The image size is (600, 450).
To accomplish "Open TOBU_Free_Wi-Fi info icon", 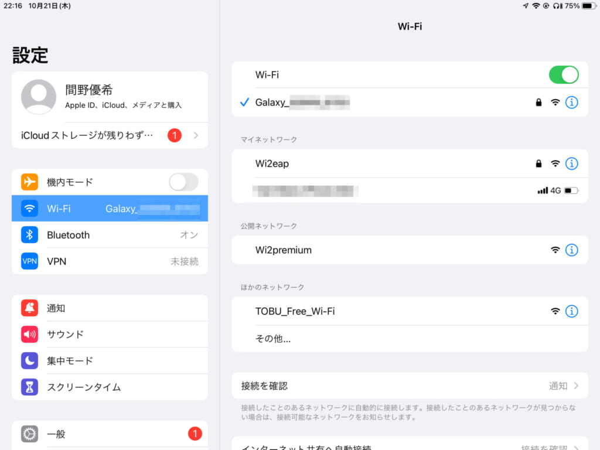I will point(571,311).
